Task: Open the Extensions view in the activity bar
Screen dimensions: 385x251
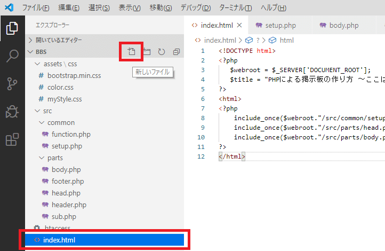Action: point(12,139)
